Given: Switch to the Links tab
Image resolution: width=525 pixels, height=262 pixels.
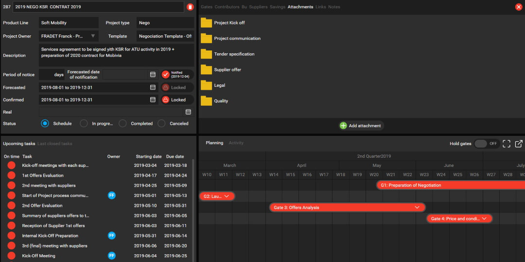Looking at the screenshot, I should coord(321,7).
